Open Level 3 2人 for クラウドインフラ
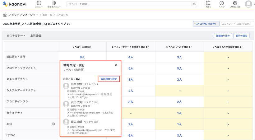Image resolution: width=255 pixels, height=140 pixels. [179, 102]
